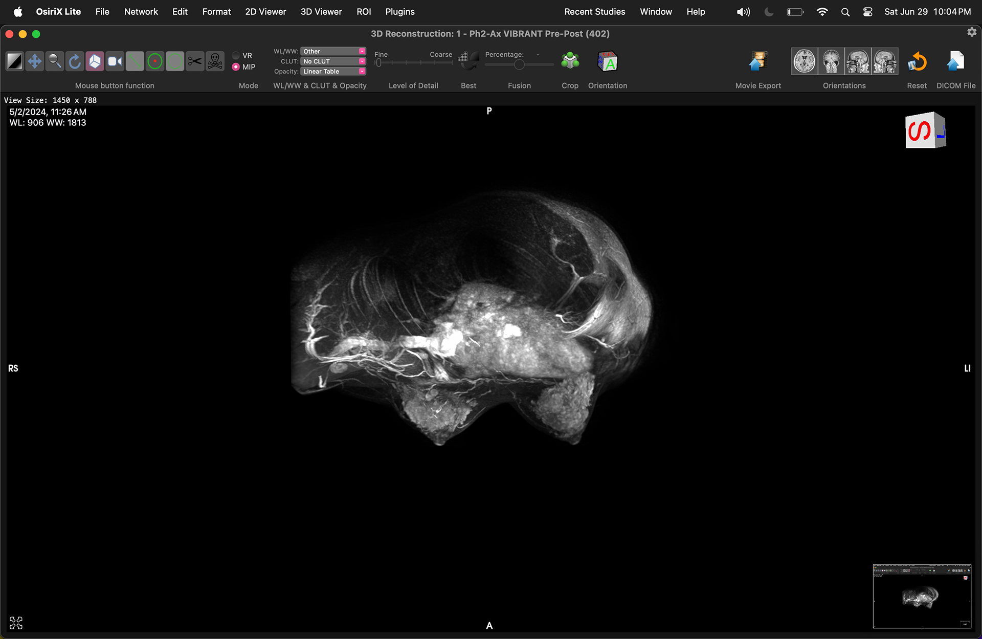Image resolution: width=982 pixels, height=639 pixels.
Task: Expand the Opacity Linear Table dropdown
Action: click(332, 72)
